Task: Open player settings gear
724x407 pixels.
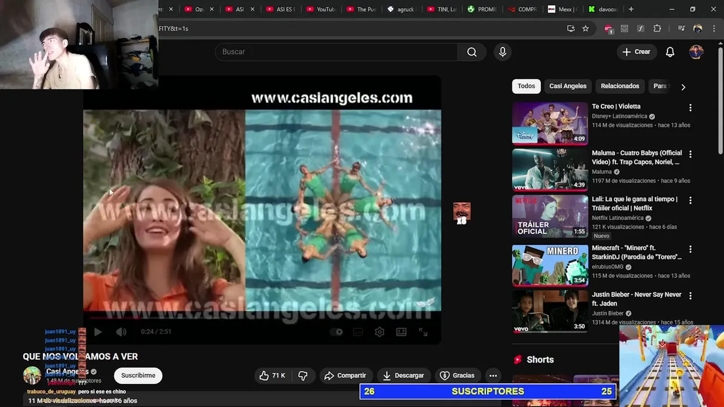Action: (x=380, y=332)
